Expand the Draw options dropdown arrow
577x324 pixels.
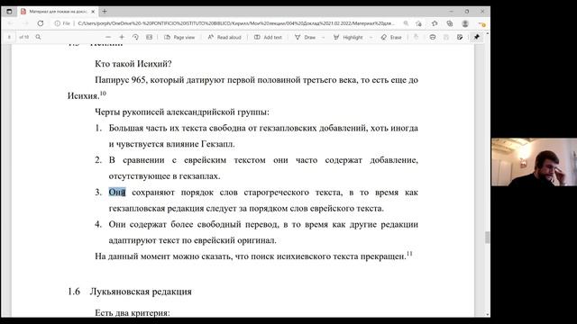click(323, 37)
